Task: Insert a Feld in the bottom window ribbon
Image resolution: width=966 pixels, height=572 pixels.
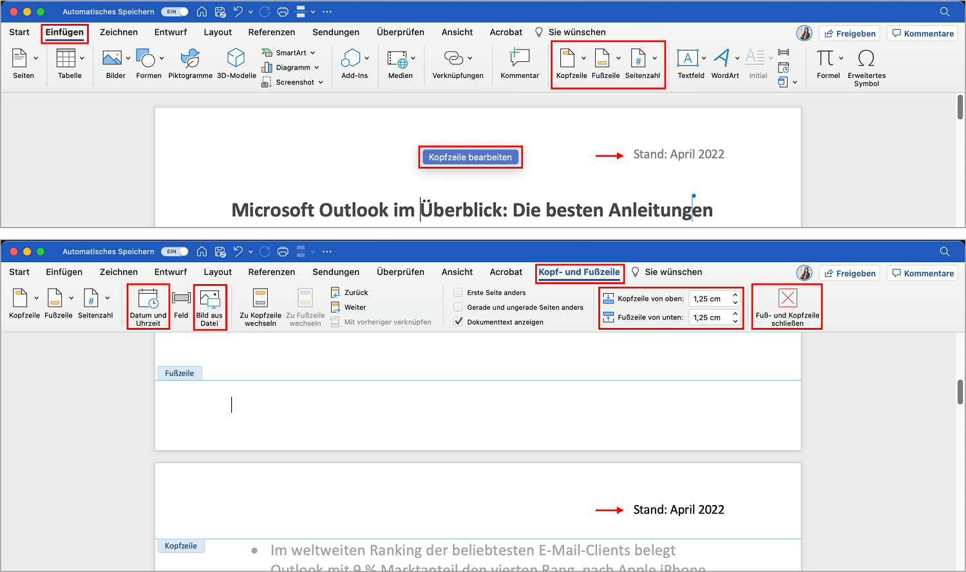Action: coord(181,303)
